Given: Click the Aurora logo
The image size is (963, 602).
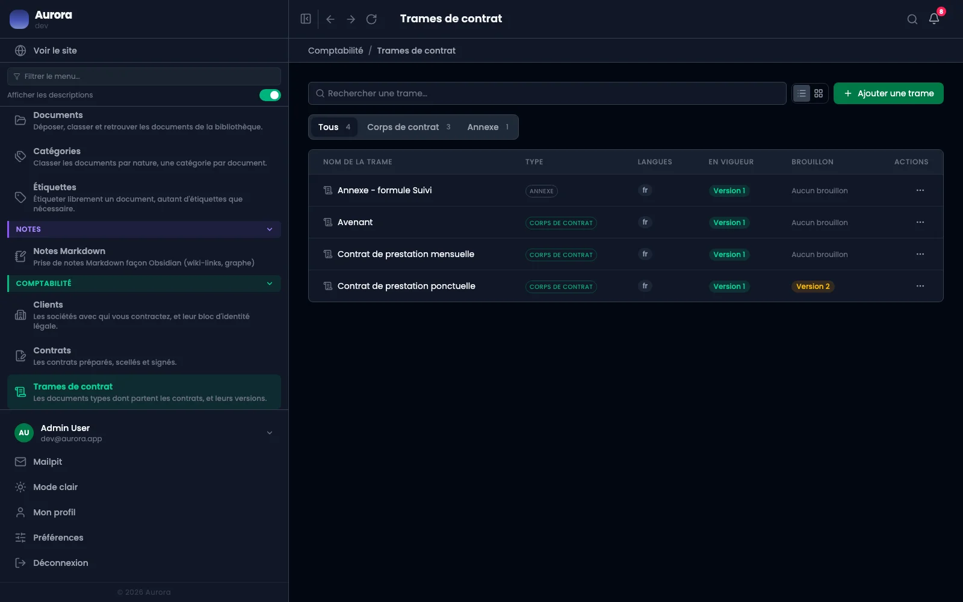Looking at the screenshot, I should [x=19, y=19].
